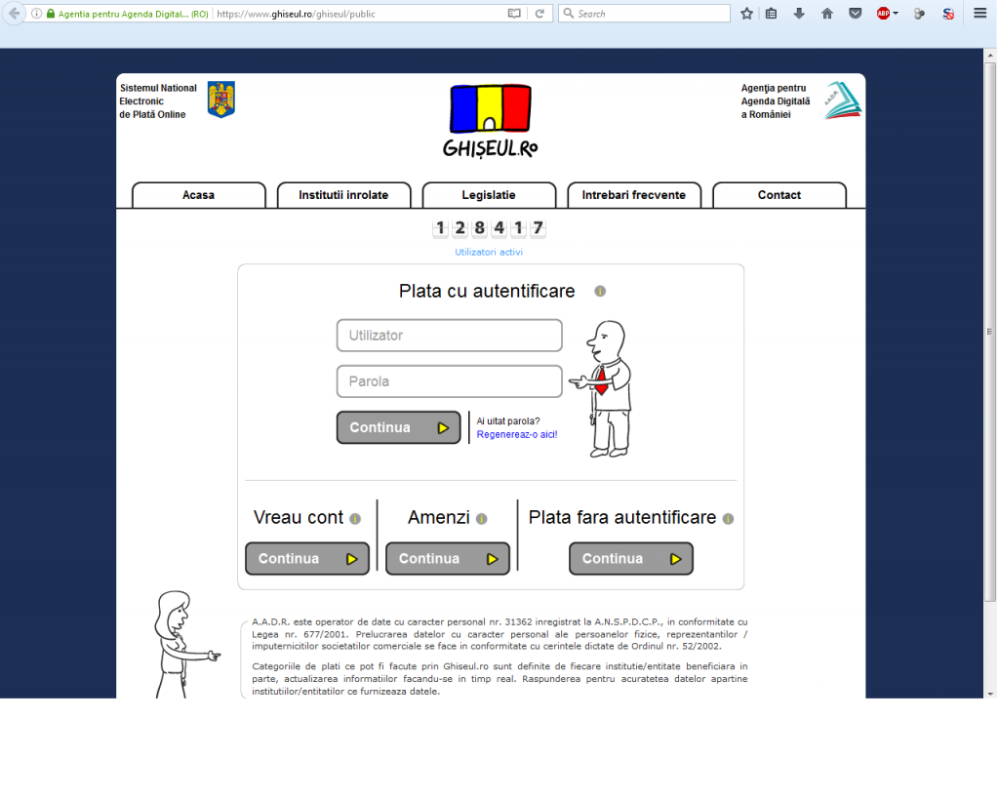Bookmark this page with the star icon
The image size is (999, 799).
point(746,14)
